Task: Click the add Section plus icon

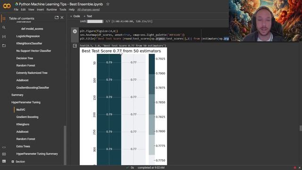Action: point(13,161)
